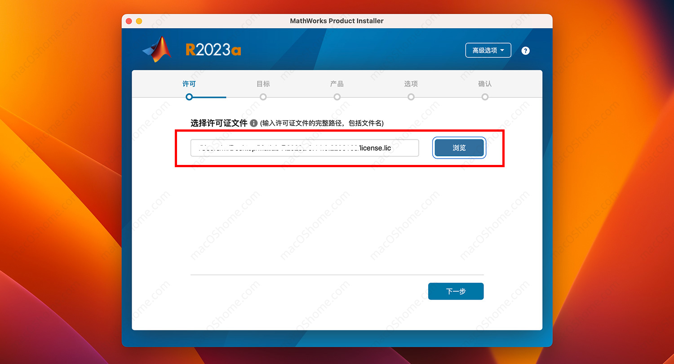Click the step circle under 确认
674x364 pixels.
(485, 97)
